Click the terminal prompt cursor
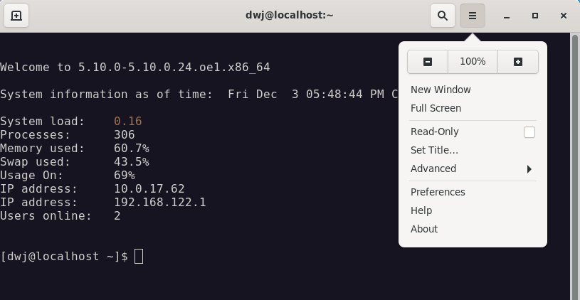 (139, 256)
